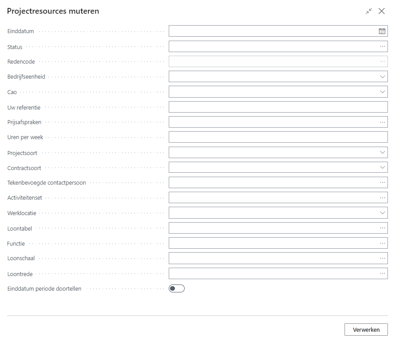Open the Cao dropdown list

pyautogui.click(x=383, y=92)
